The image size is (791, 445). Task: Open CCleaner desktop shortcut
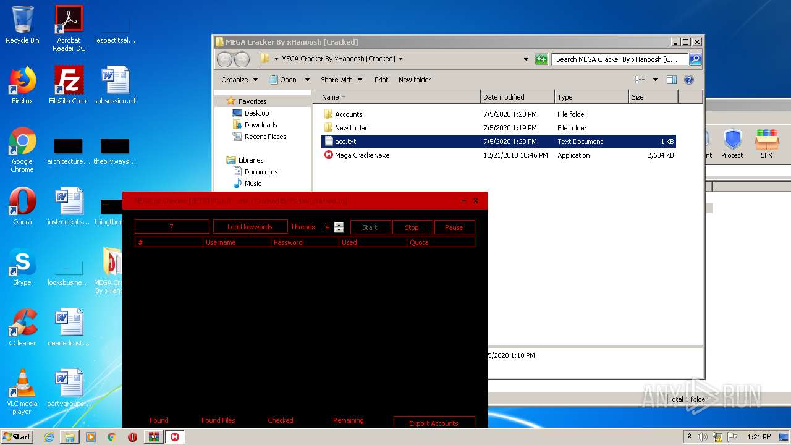click(x=22, y=328)
